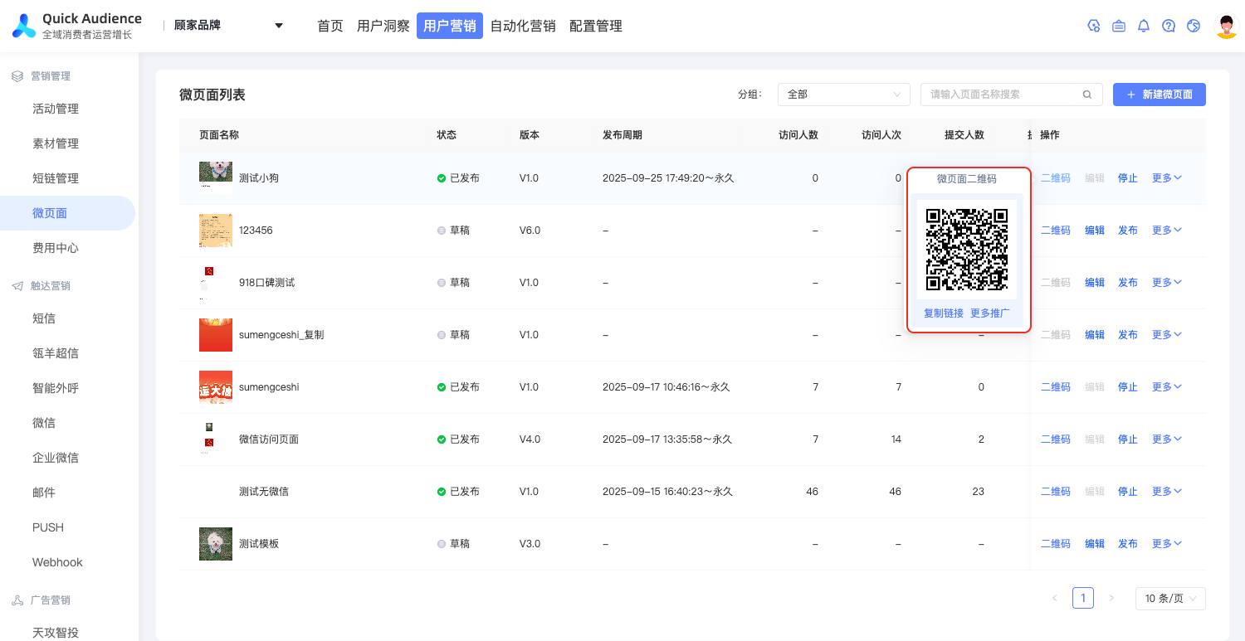1245x641 pixels.
Task: Select the 用户营销 tab
Action: pos(450,26)
